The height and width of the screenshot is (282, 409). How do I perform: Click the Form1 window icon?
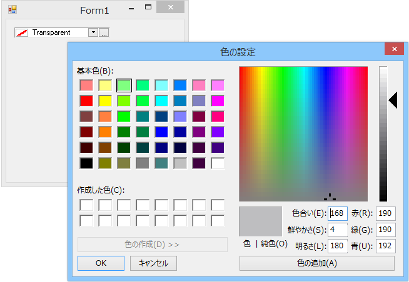12,10
